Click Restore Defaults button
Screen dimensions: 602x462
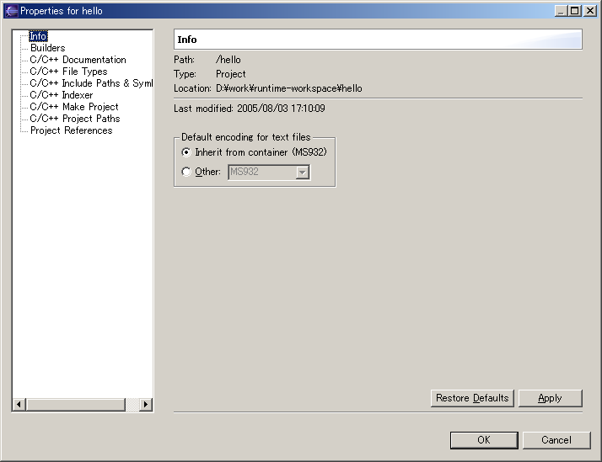coord(472,398)
